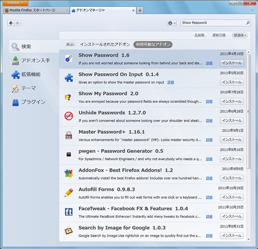Open details link for Unhide Passwords
The height and width of the screenshot is (249, 258).
coord(209,120)
